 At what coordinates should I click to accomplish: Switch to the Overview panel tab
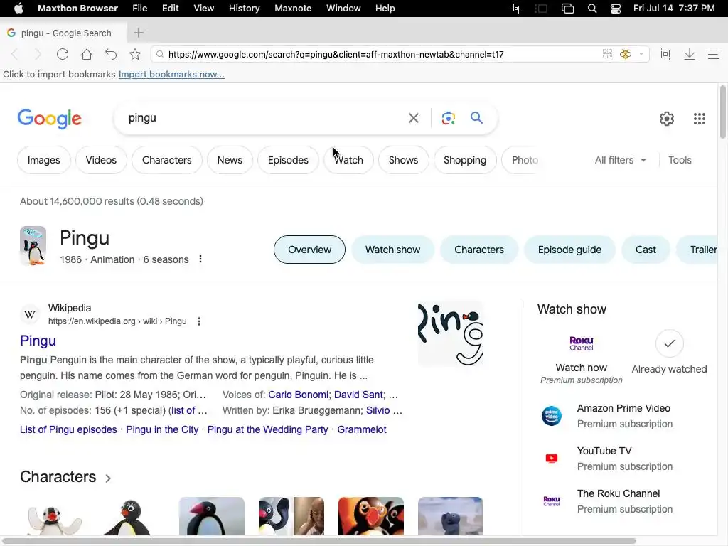point(310,250)
